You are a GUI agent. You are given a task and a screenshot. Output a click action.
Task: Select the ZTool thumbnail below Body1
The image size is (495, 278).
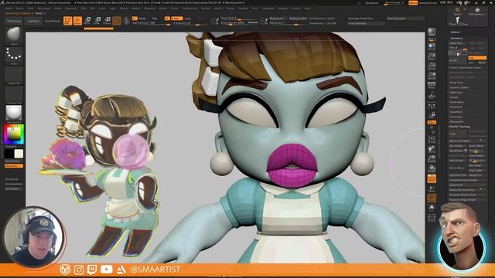click(458, 21)
